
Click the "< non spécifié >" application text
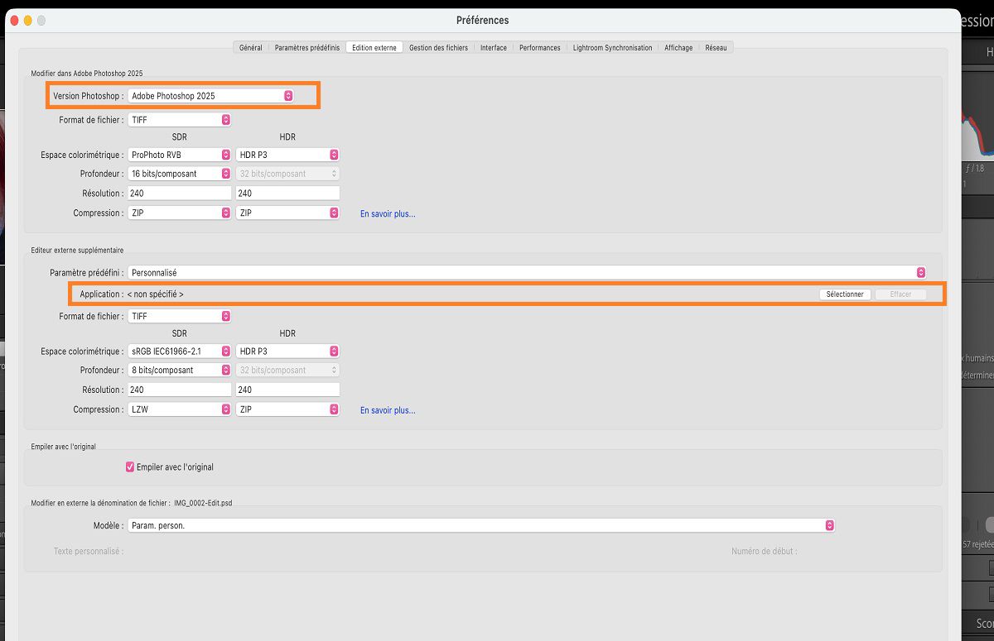pos(156,294)
